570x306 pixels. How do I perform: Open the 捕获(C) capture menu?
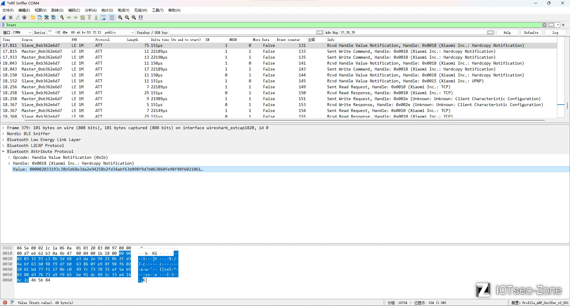pos(74,10)
